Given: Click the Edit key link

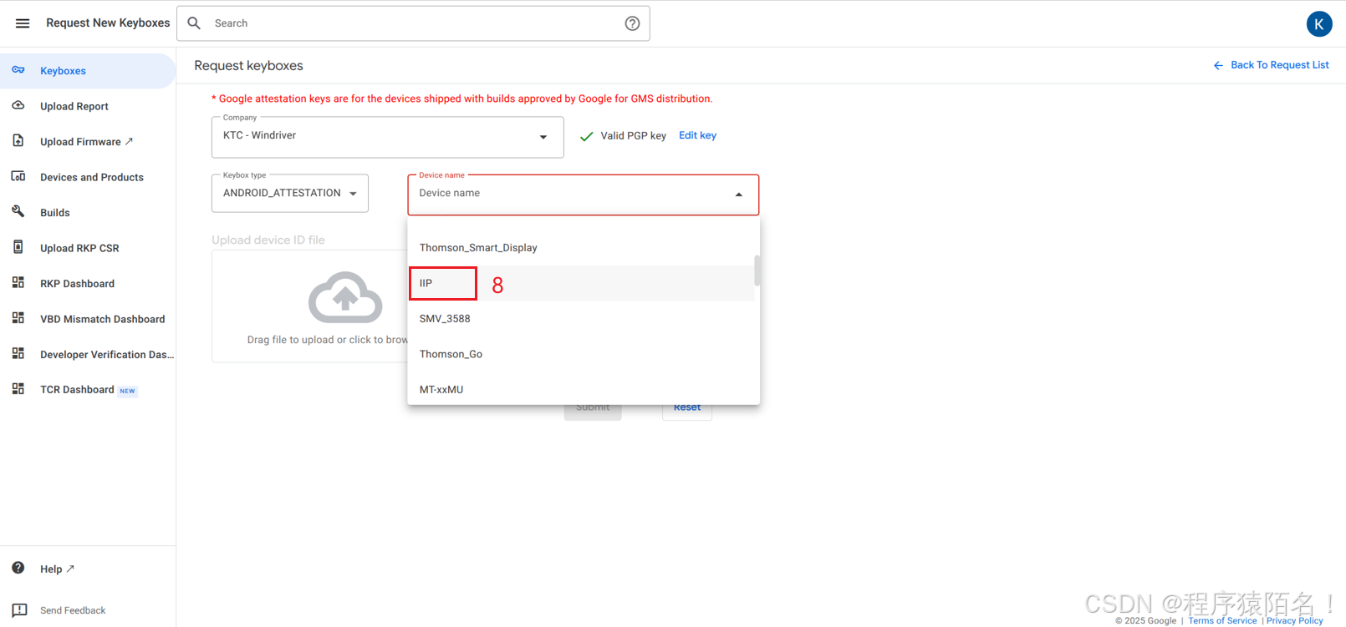Looking at the screenshot, I should coord(697,135).
